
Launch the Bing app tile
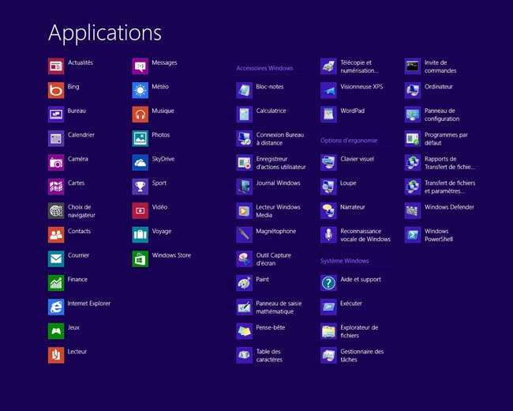tap(56, 90)
